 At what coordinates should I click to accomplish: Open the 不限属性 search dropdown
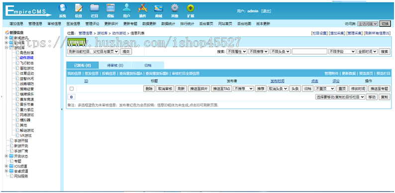coord(237,51)
